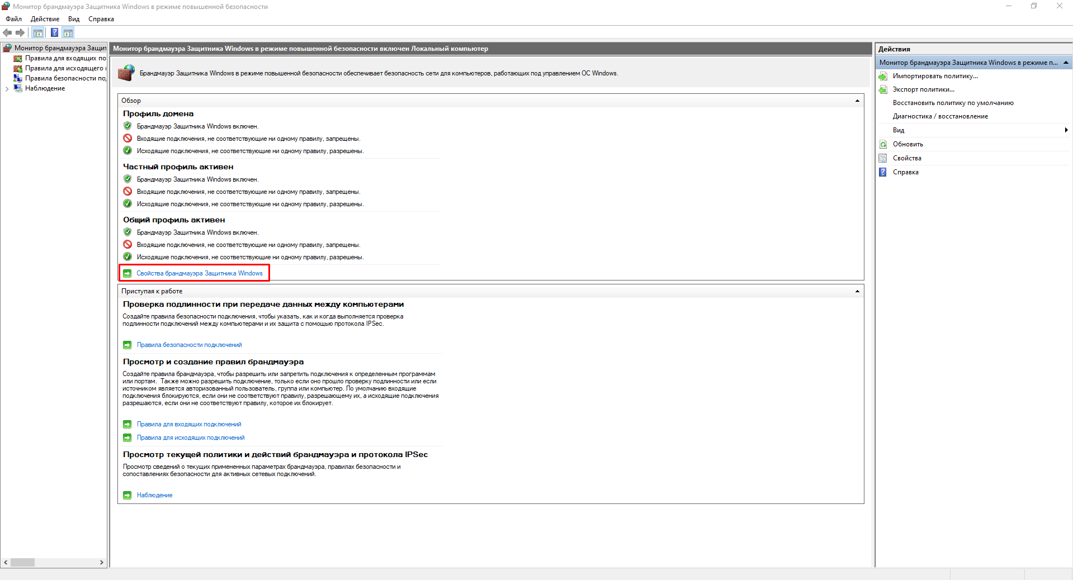Select Монитор брандмауэра root tree node

pos(60,48)
